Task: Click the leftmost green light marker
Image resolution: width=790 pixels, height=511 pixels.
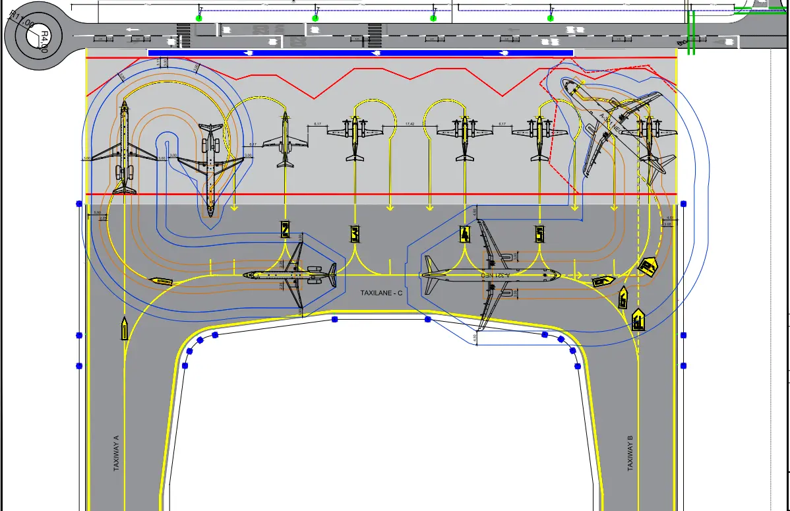Action: [x=199, y=18]
